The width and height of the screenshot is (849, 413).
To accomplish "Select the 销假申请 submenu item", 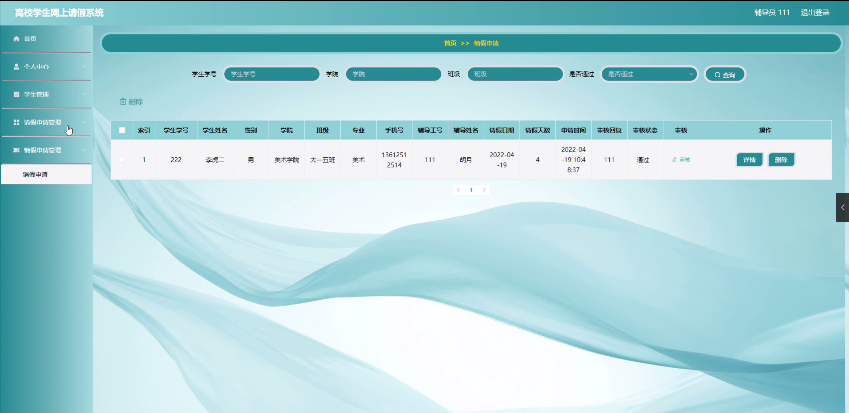I will point(35,174).
